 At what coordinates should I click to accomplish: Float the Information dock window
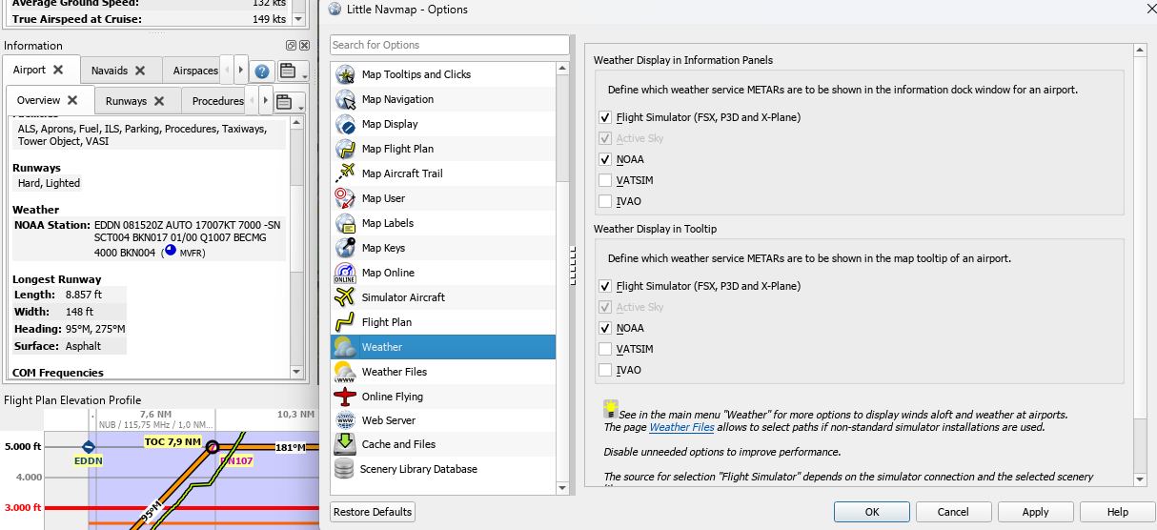pos(291,46)
